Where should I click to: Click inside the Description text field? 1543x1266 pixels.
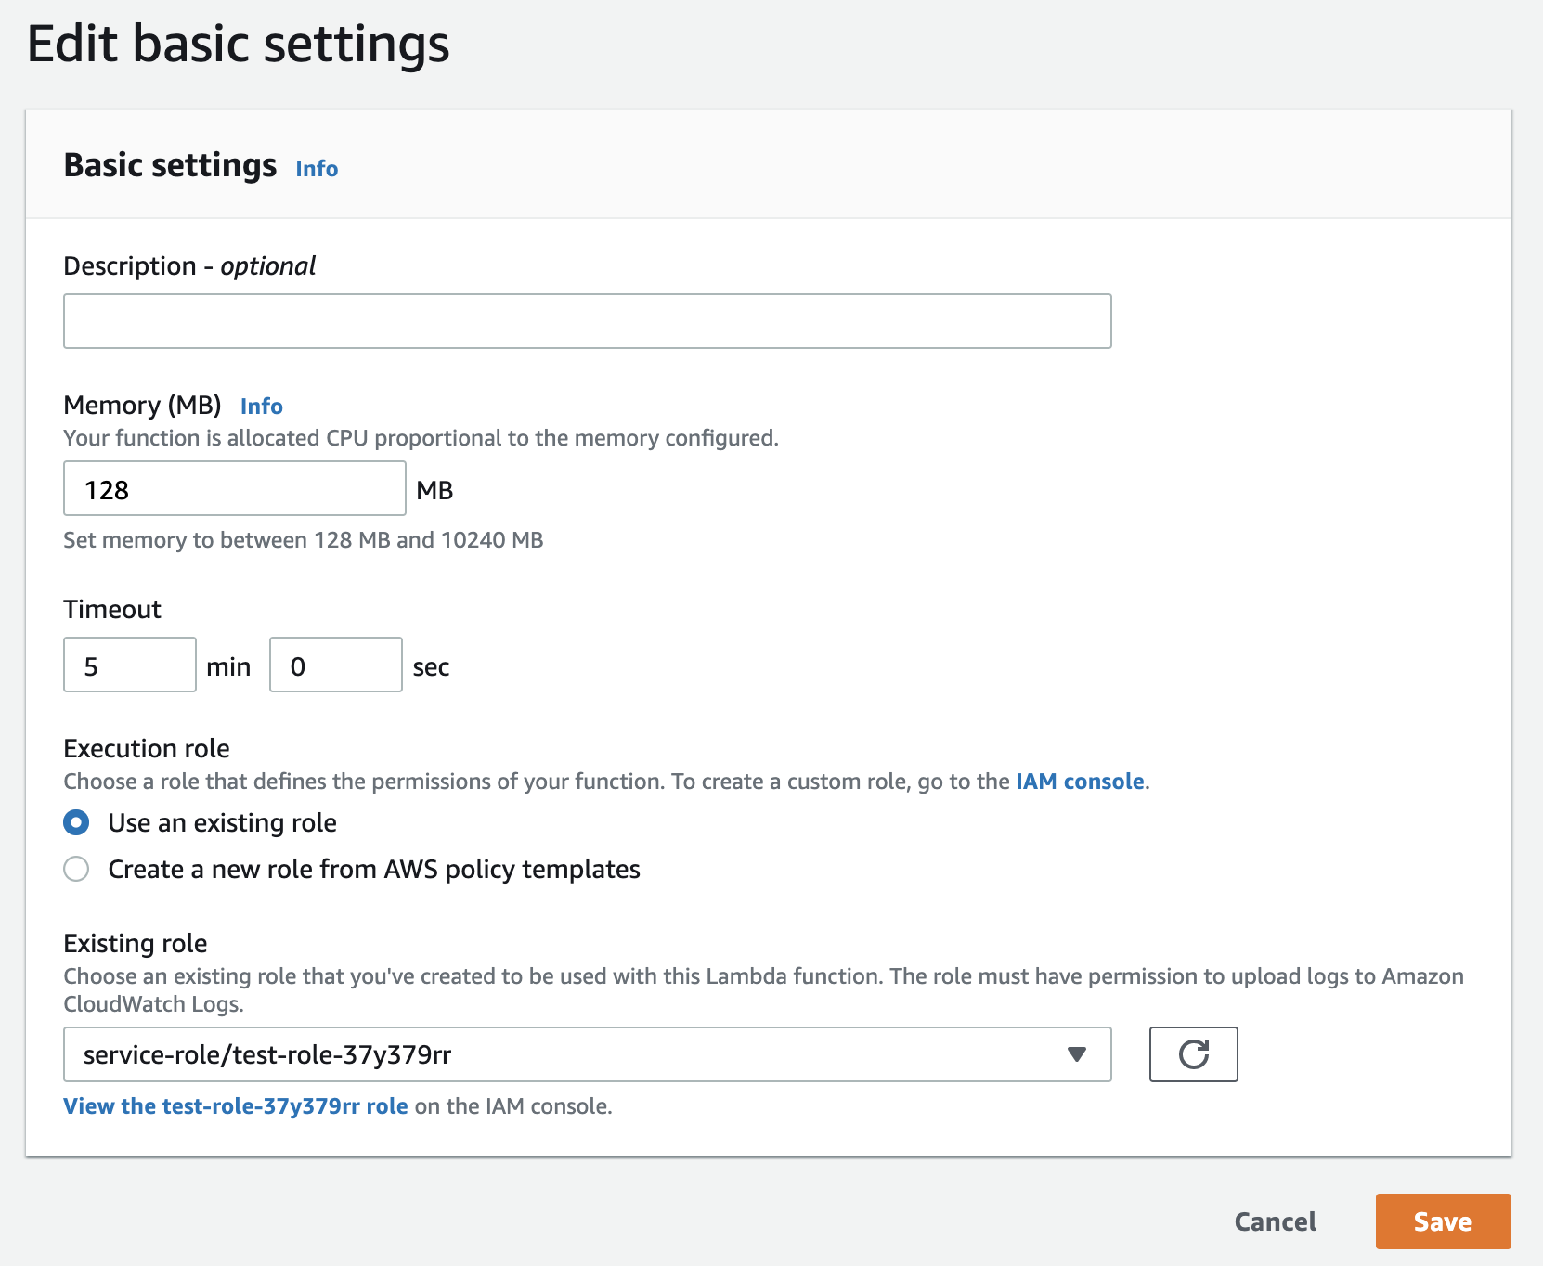point(587,320)
